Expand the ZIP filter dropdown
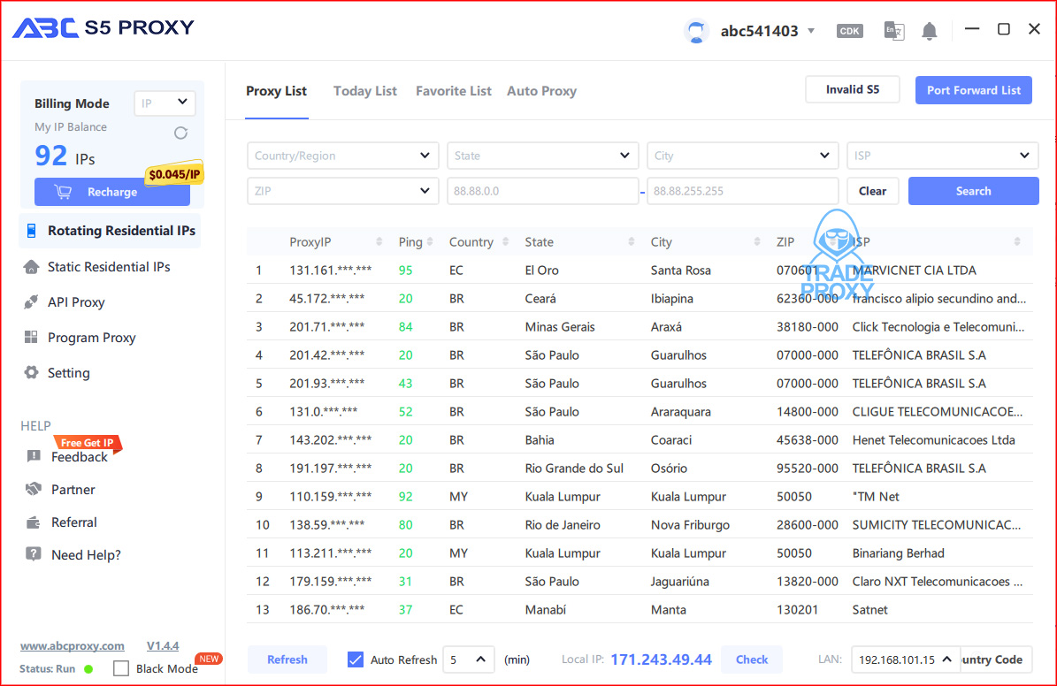This screenshot has width=1057, height=686. click(343, 191)
